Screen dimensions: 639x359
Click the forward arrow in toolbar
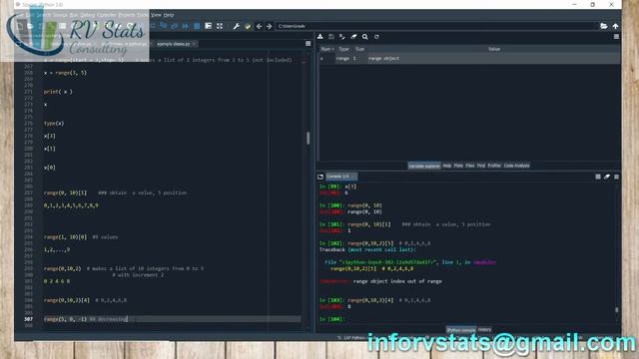click(269, 26)
